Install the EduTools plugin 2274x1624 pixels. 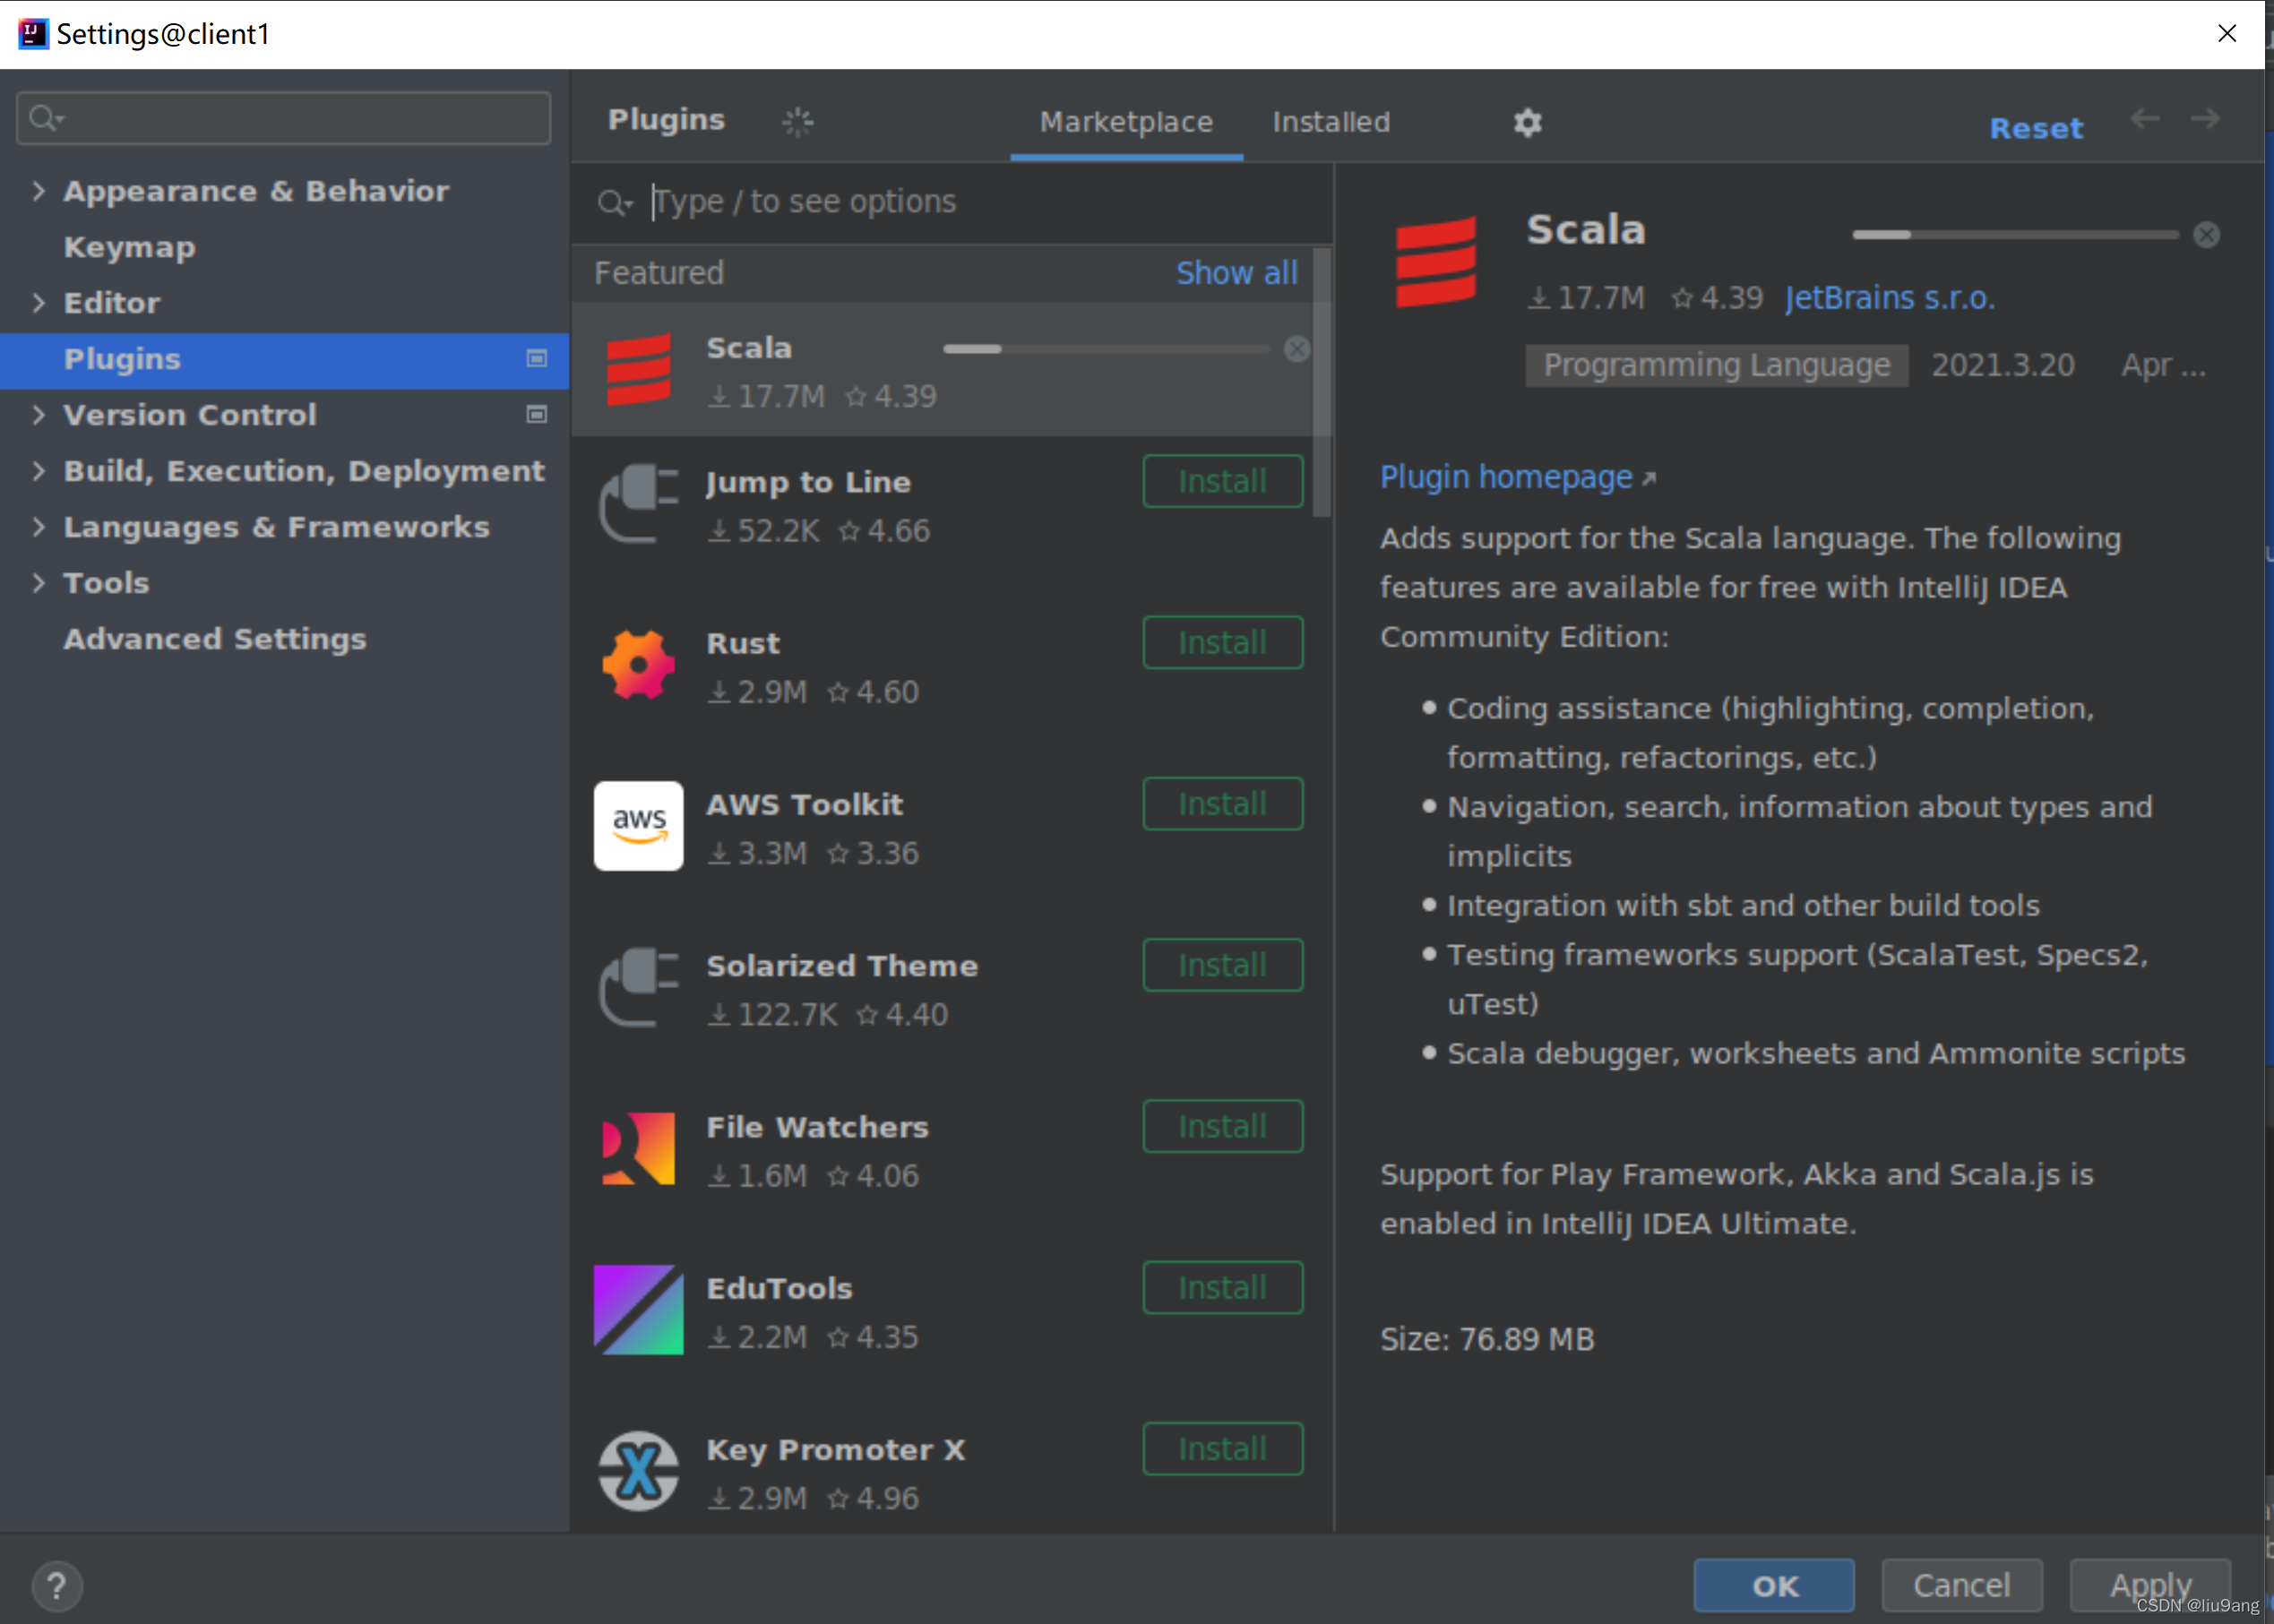1222,1287
